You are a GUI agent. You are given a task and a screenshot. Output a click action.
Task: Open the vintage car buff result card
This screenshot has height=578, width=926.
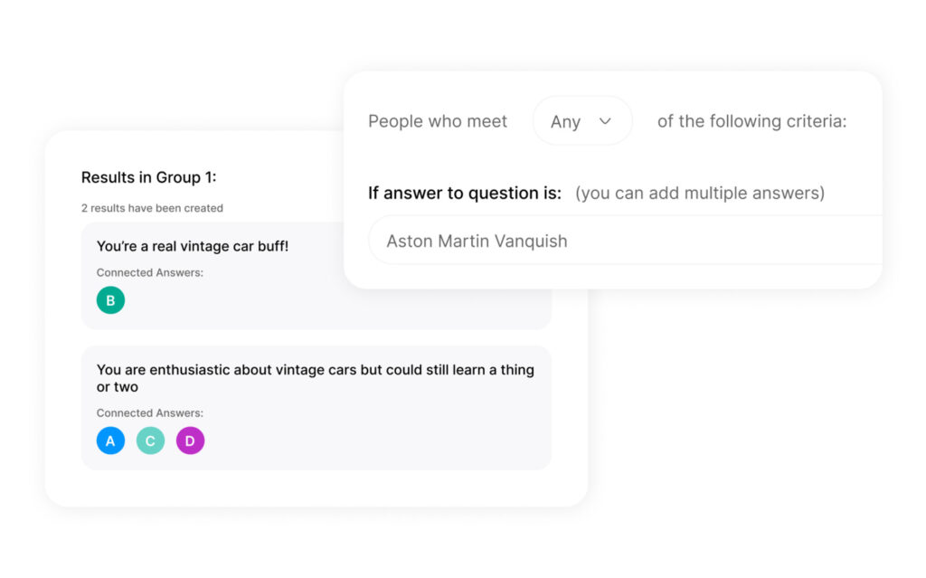tap(317, 271)
